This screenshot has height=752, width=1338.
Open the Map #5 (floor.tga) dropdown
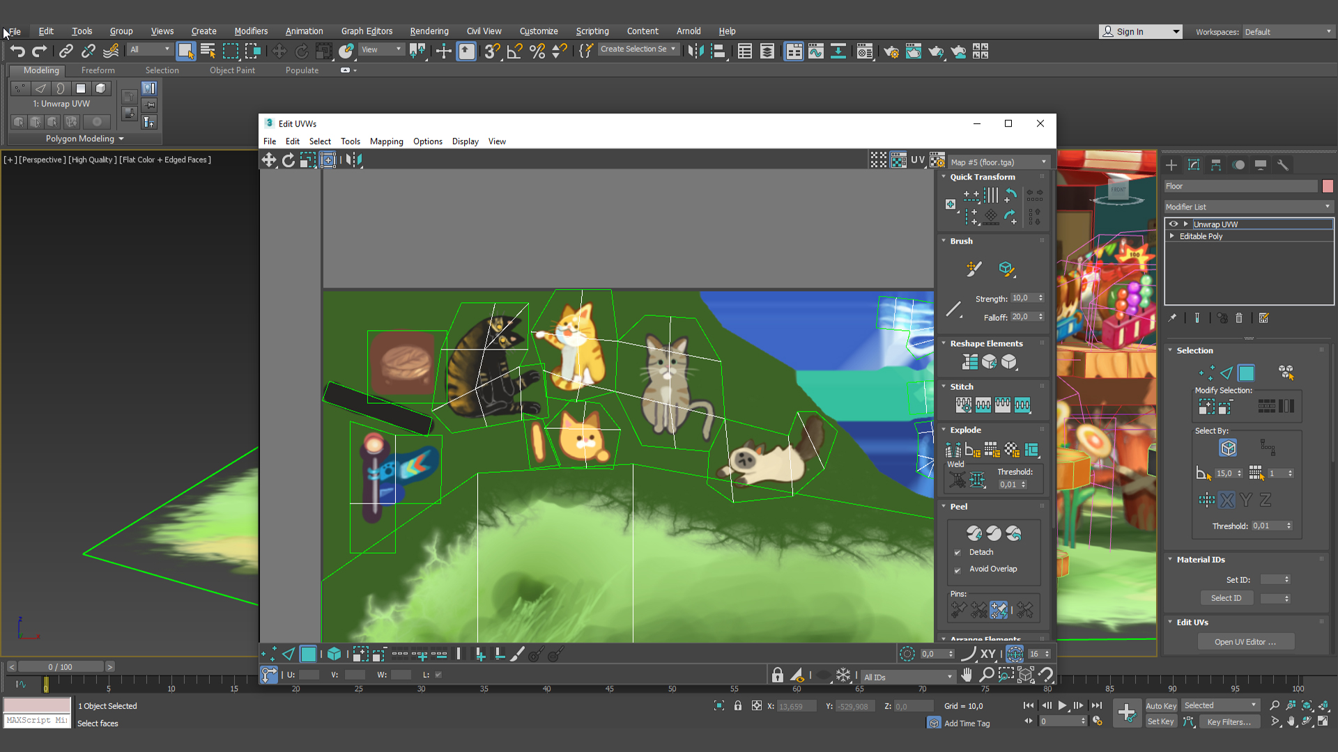[x=999, y=162]
